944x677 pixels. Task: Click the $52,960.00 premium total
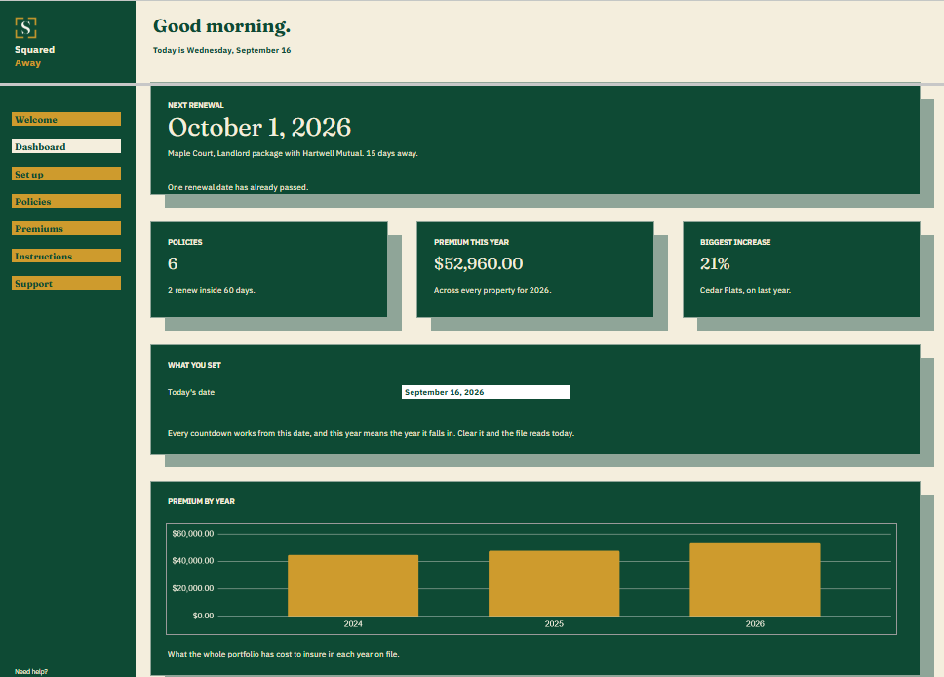(479, 263)
